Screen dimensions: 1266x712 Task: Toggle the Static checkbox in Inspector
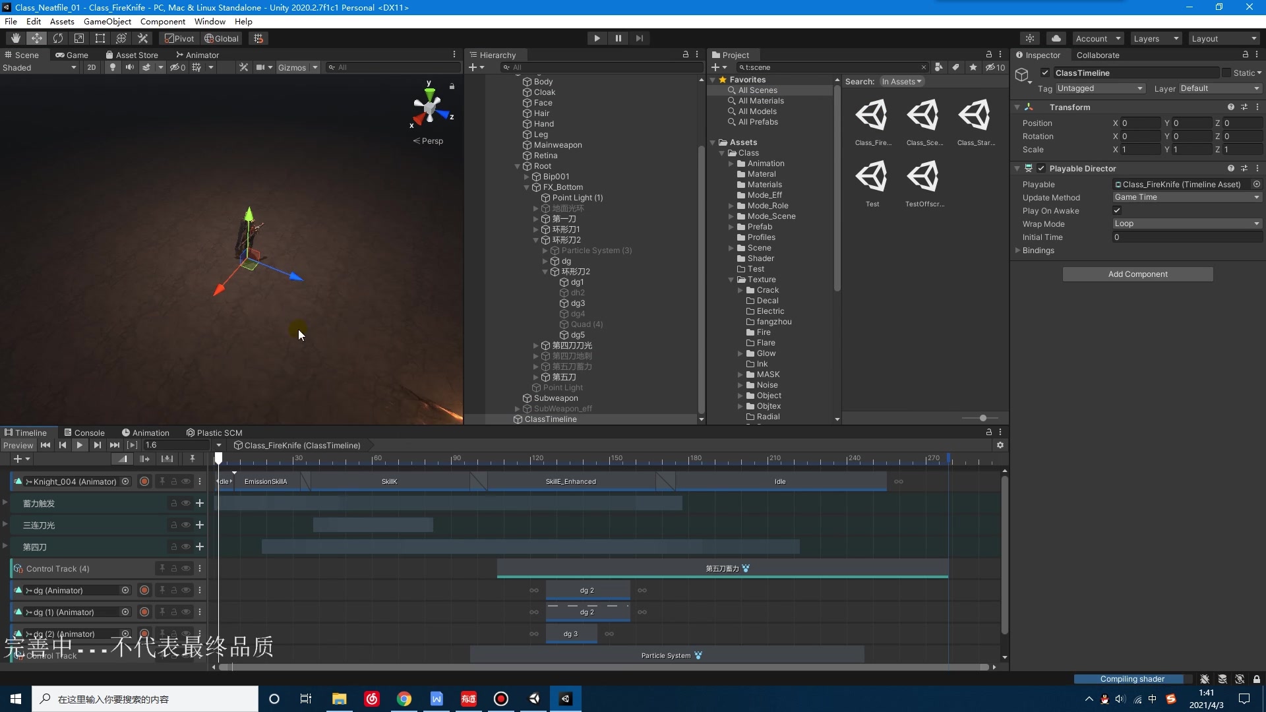click(1226, 73)
